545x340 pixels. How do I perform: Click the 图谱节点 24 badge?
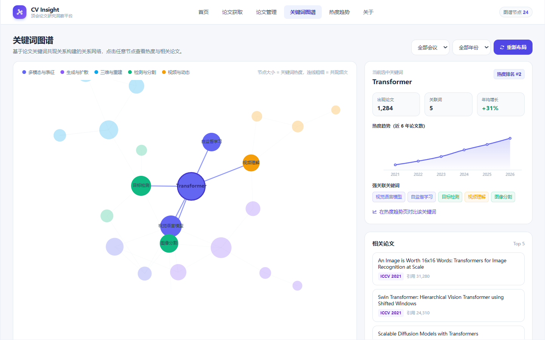(516, 12)
